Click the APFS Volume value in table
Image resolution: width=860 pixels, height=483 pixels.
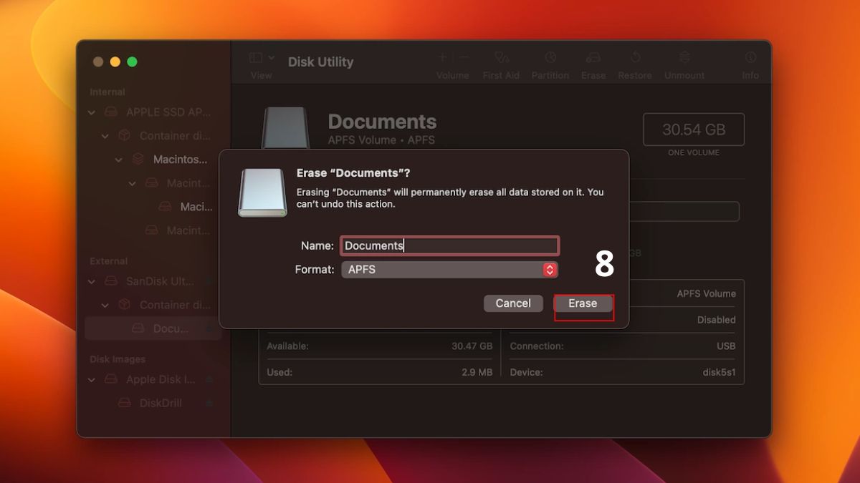point(707,293)
